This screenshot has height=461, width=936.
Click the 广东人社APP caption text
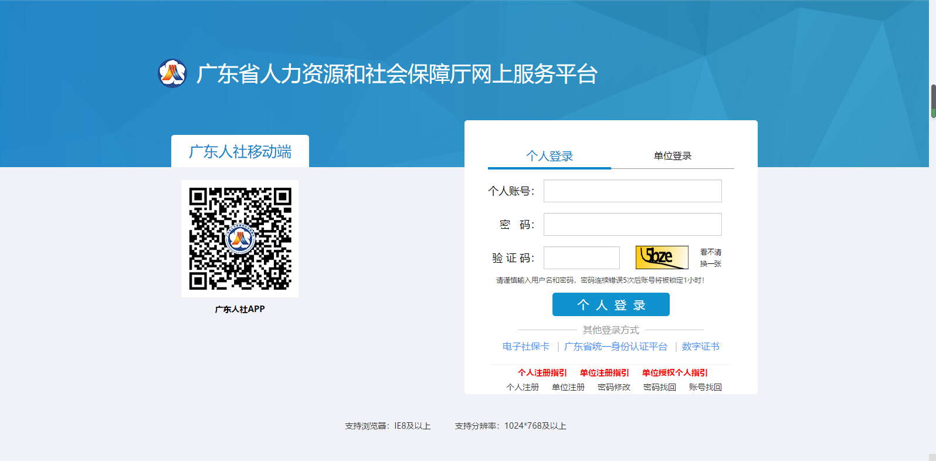coord(240,309)
